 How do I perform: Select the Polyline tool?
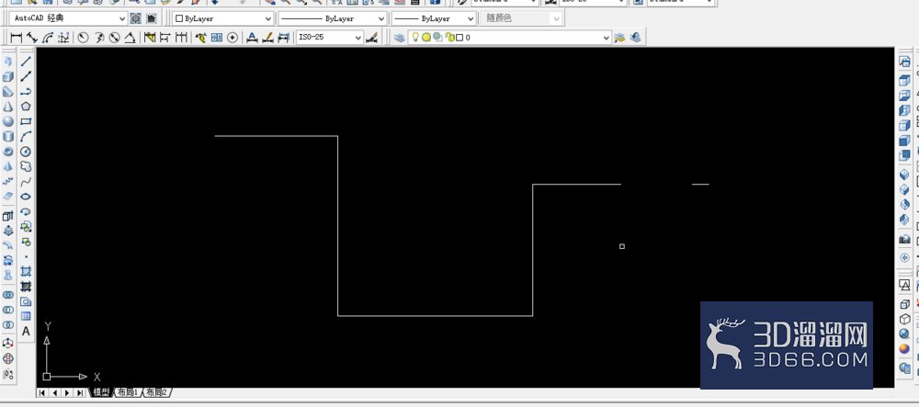tap(26, 91)
